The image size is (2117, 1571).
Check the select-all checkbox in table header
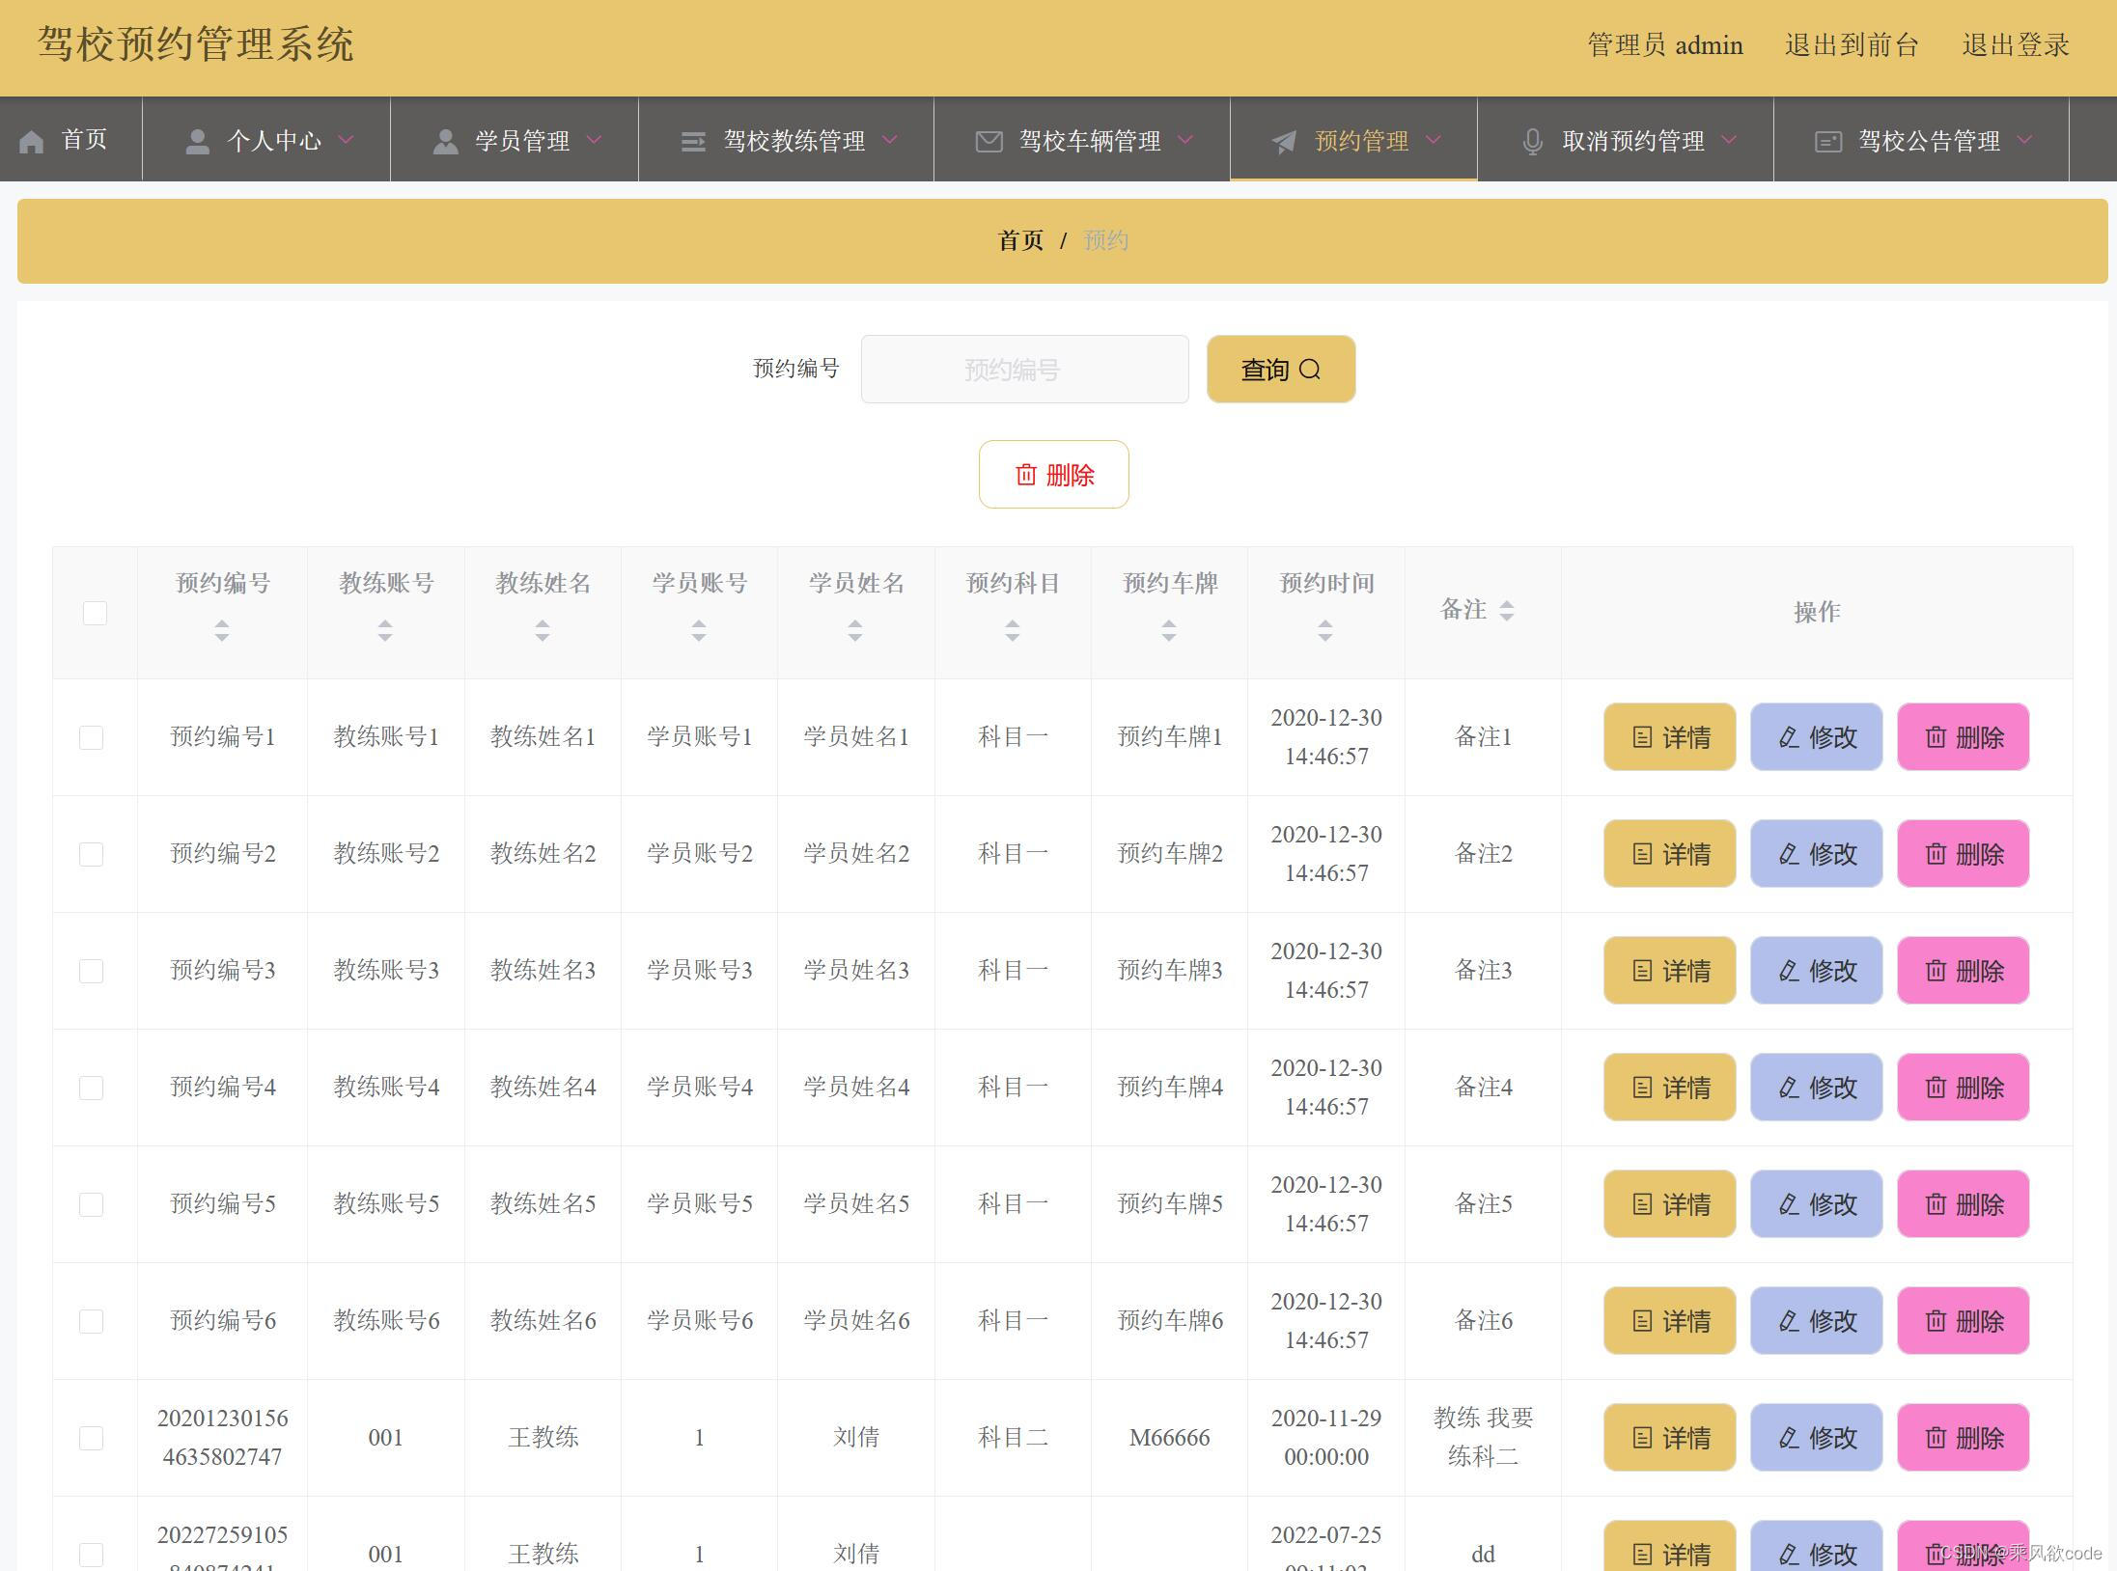coord(94,613)
